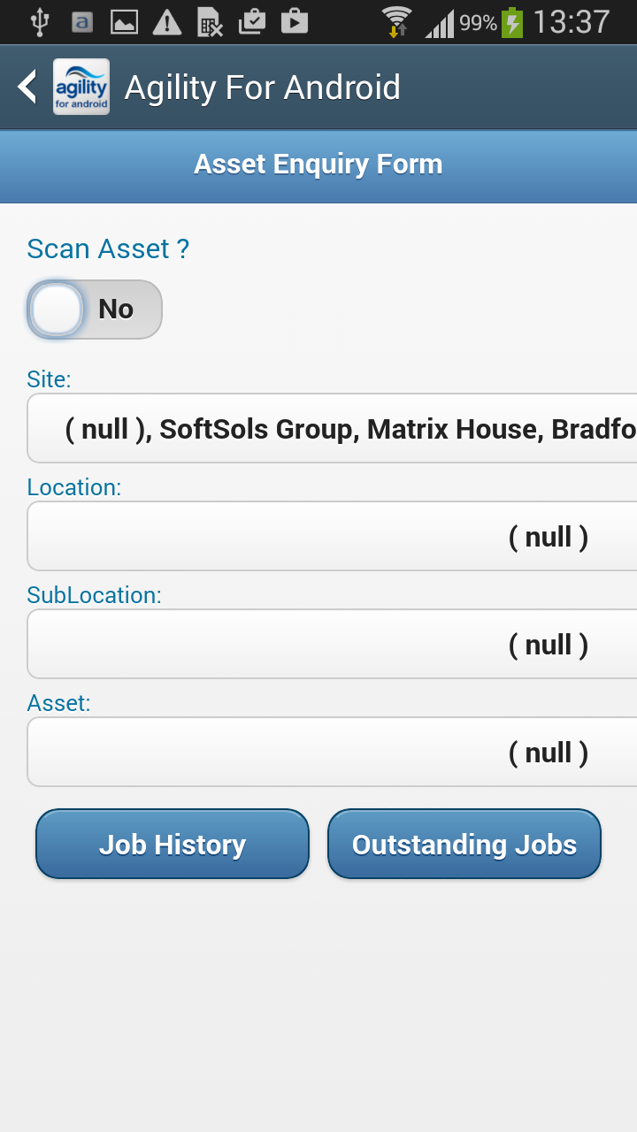
Task: Tap the clock showing 13:37
Action: pos(572,22)
